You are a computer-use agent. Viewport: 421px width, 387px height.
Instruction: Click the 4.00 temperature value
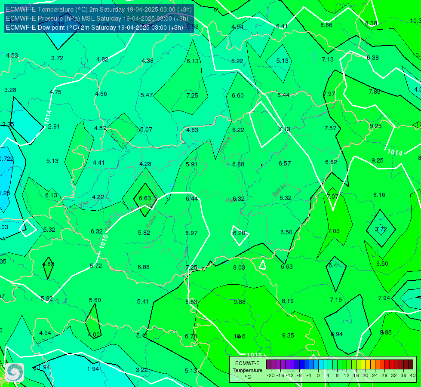pos(94,335)
